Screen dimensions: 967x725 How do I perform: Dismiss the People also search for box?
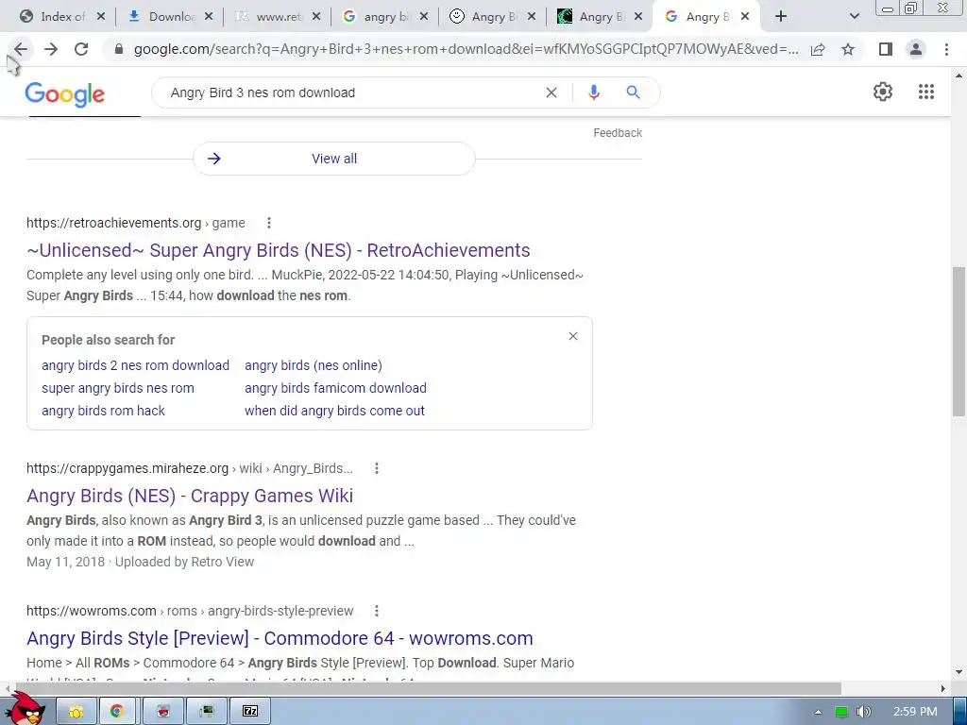pyautogui.click(x=573, y=336)
